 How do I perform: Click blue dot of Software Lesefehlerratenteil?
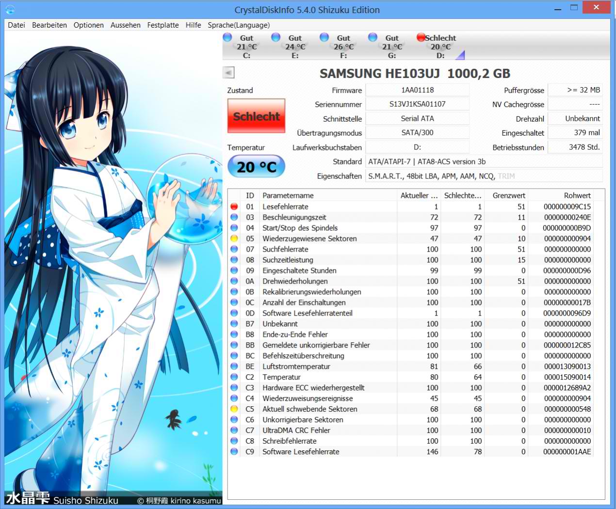(x=234, y=313)
